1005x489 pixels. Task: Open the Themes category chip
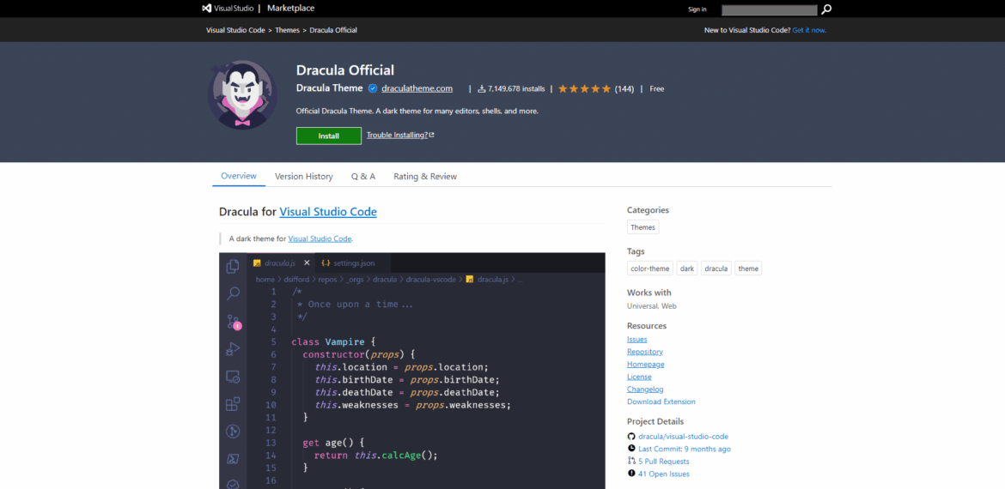point(643,227)
